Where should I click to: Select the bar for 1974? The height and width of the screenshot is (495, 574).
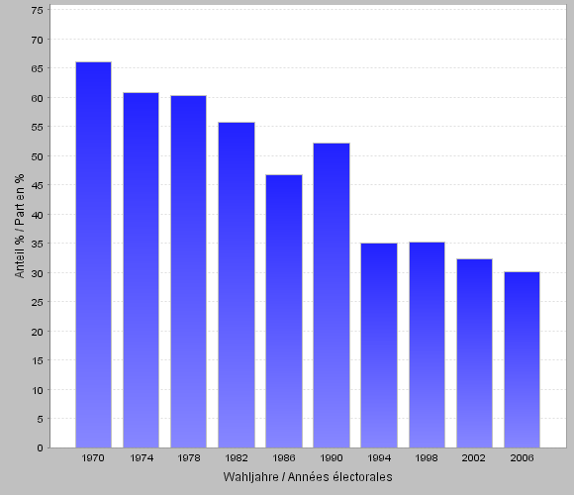coord(141,270)
